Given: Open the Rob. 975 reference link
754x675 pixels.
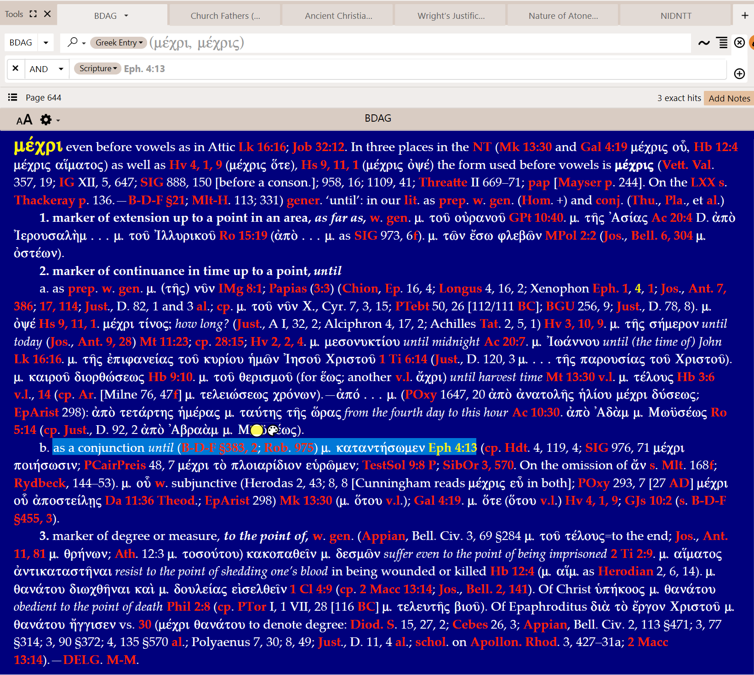Looking at the screenshot, I should coord(289,448).
